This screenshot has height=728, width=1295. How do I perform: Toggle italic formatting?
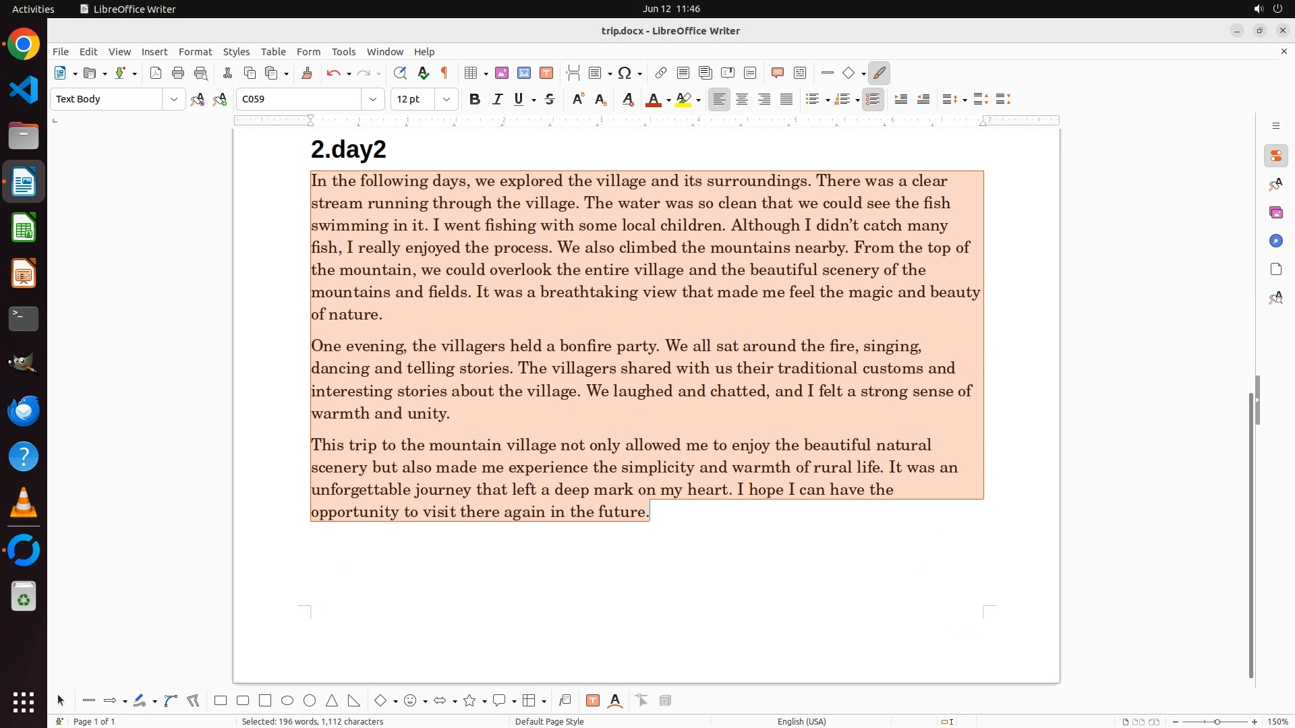497,99
